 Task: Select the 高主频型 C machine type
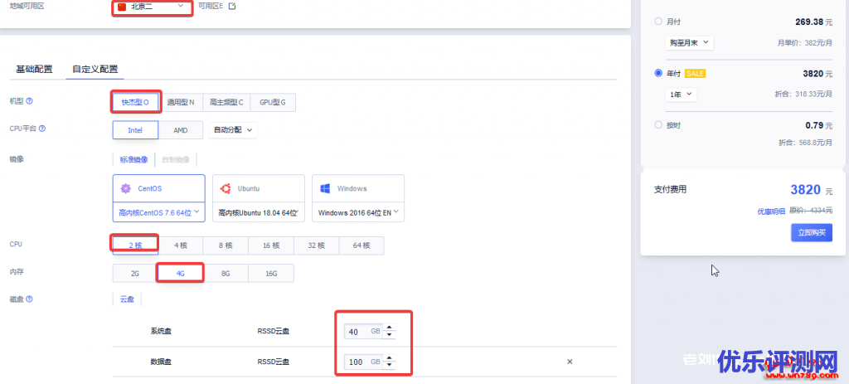226,102
